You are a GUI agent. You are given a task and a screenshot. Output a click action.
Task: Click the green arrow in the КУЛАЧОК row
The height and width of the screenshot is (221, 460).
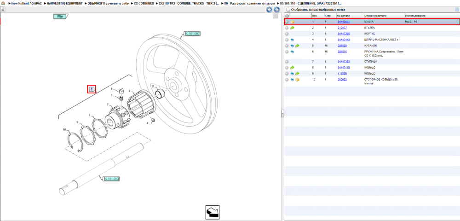297,46
